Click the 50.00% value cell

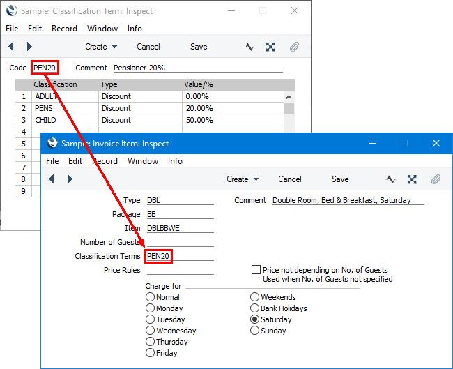click(233, 120)
